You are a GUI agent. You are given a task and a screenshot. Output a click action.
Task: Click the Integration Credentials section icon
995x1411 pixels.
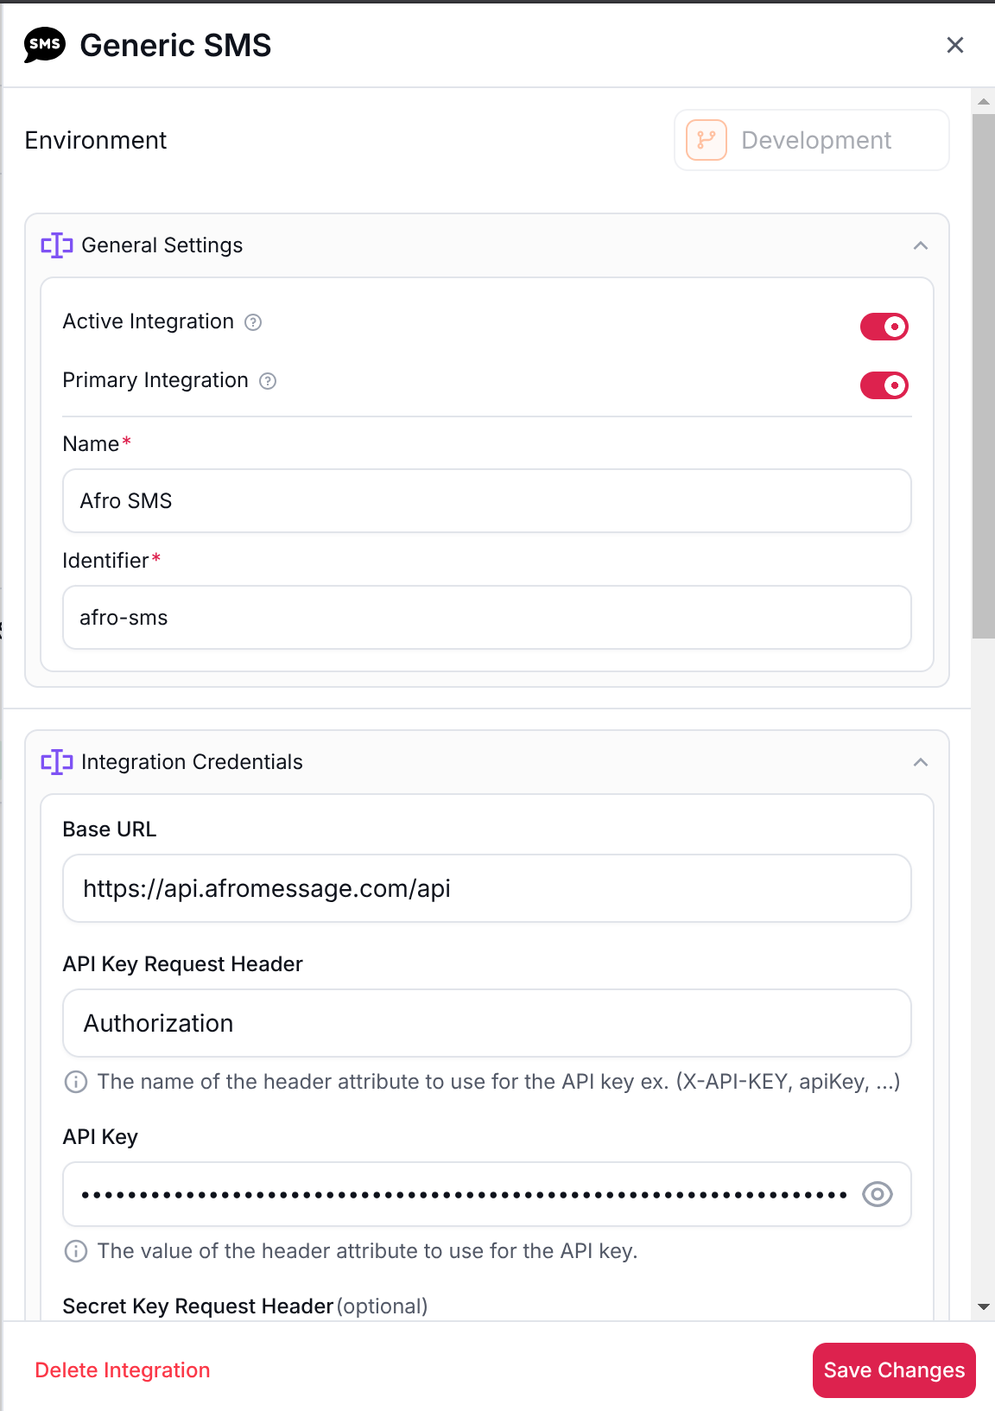click(57, 762)
